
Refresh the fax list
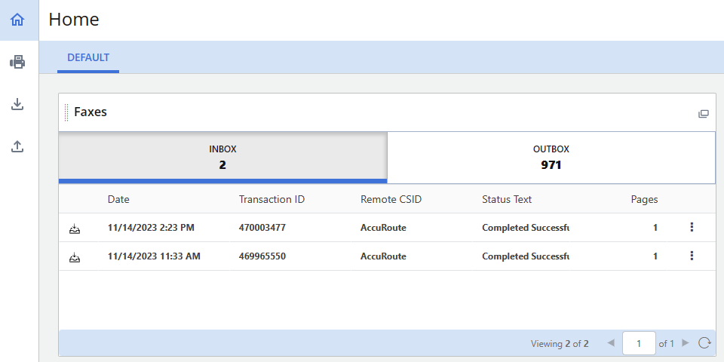click(704, 343)
